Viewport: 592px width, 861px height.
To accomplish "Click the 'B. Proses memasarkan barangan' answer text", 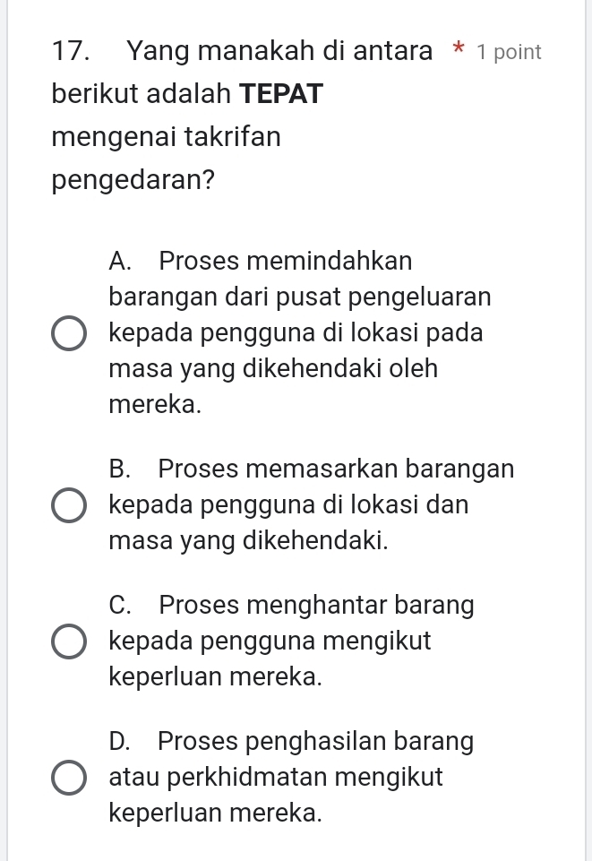I will pyautogui.click(x=311, y=469).
